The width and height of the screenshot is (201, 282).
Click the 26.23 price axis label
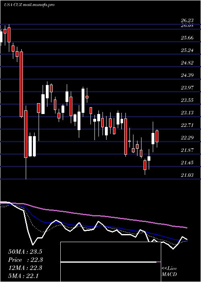[x=187, y=21]
